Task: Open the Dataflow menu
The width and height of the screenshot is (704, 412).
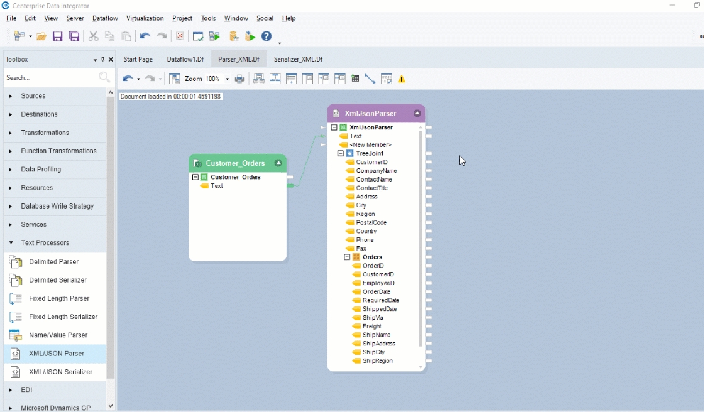Action: tap(105, 18)
